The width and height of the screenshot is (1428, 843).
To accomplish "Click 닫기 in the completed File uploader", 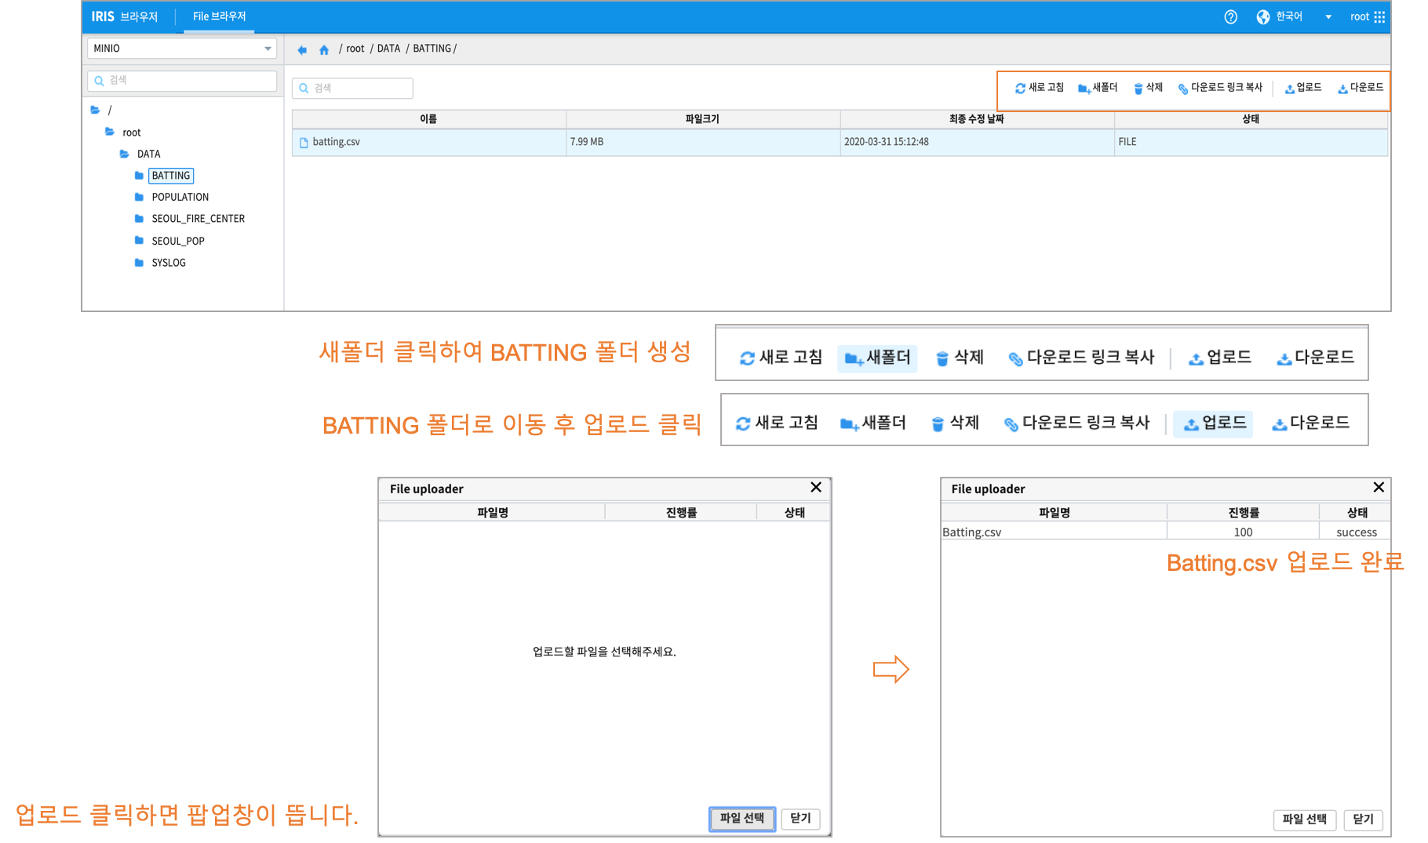I will (1364, 819).
